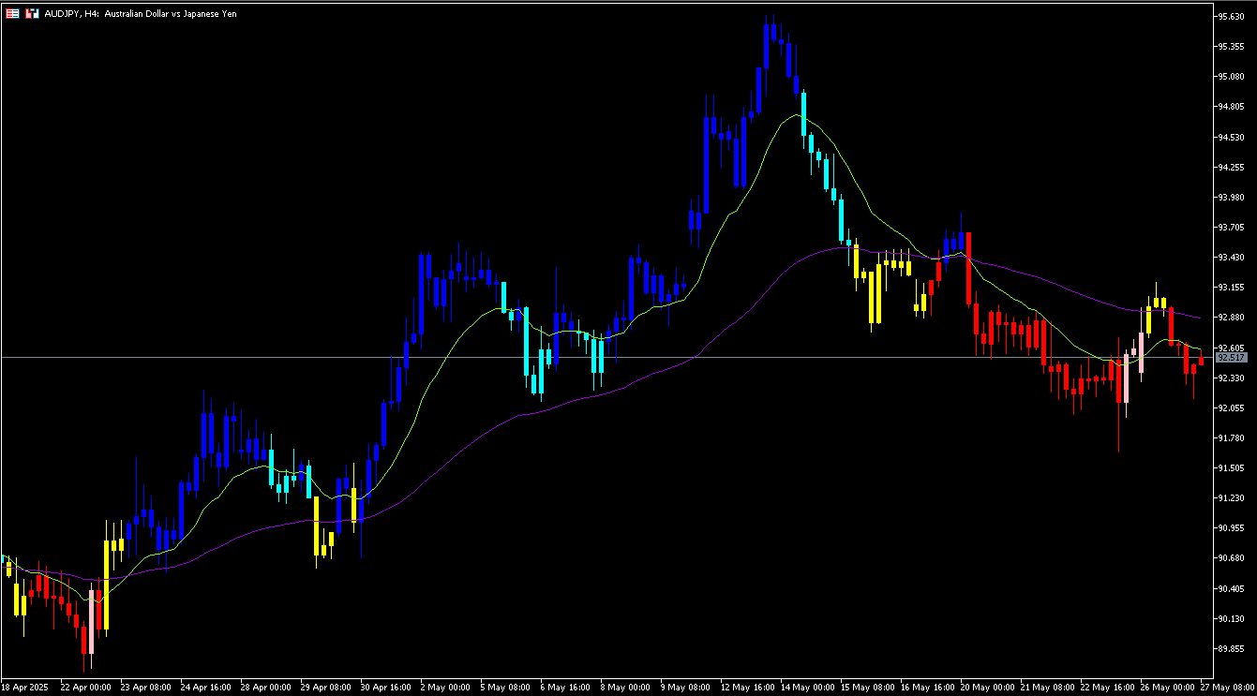Select the 18 Apr 2025 time label
Image resolution: width=1257 pixels, height=696 pixels.
(x=23, y=686)
